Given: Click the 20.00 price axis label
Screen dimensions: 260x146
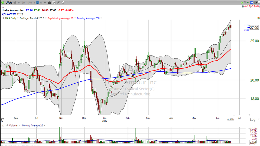Looking at the screenshot, I should (x=255, y=80).
